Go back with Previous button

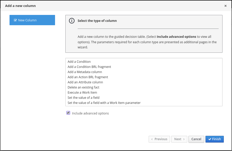[159, 139]
